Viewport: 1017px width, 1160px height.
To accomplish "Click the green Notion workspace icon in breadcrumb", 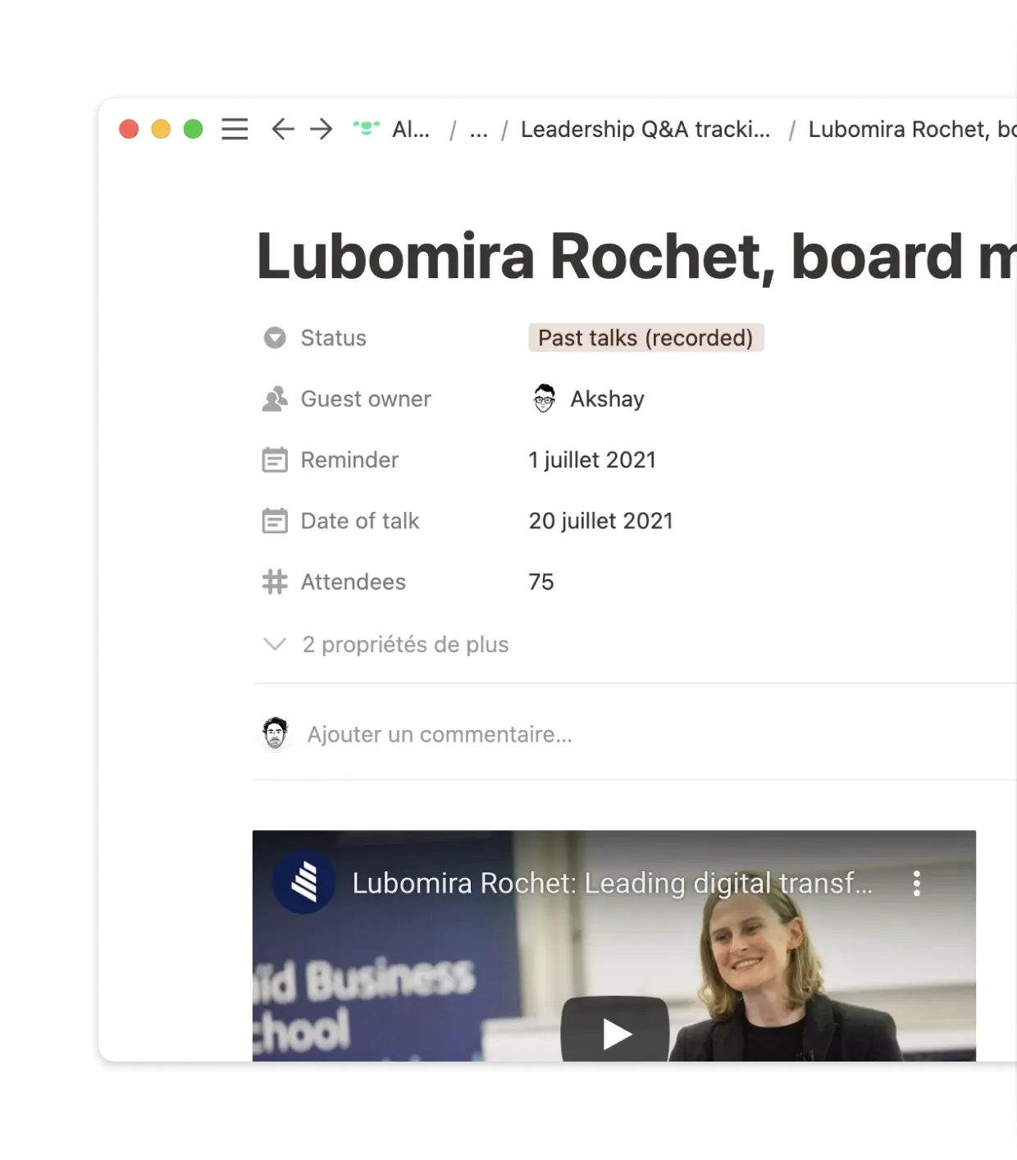I will (366, 129).
